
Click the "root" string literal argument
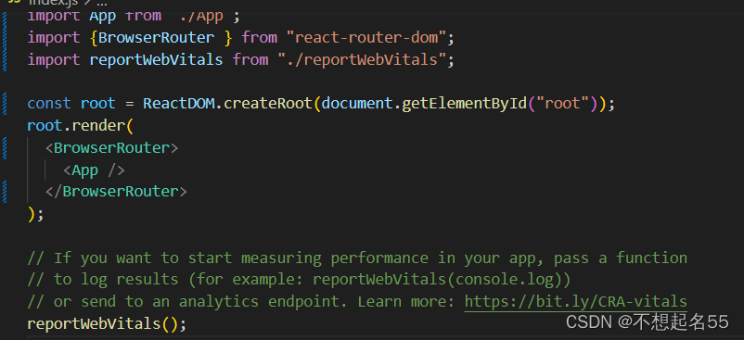tap(562, 103)
